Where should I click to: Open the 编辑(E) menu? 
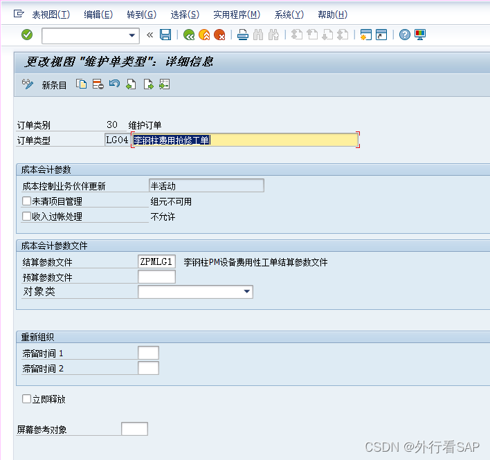98,15
